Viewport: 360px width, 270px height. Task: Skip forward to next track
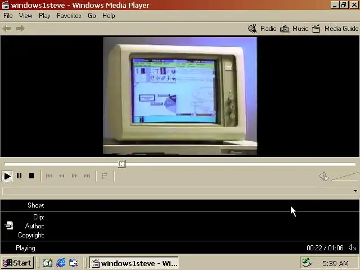pos(87,176)
